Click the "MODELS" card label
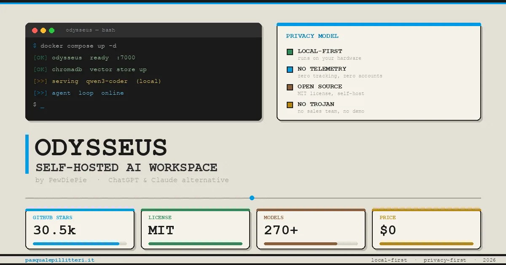The width and height of the screenshot is (506, 265). (274, 218)
